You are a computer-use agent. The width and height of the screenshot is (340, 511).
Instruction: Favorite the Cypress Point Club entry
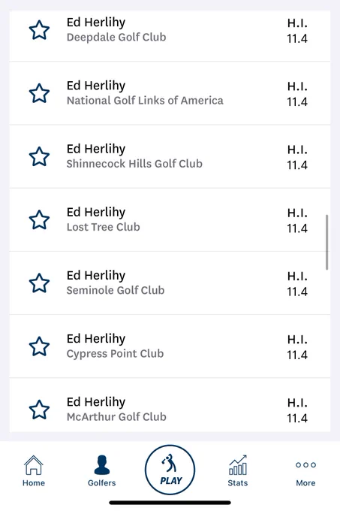pos(39,346)
